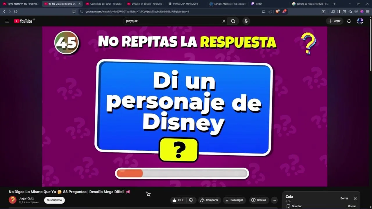The width and height of the screenshot is (372, 209).
Task: Open YouTube notifications bell
Action: click(349, 21)
